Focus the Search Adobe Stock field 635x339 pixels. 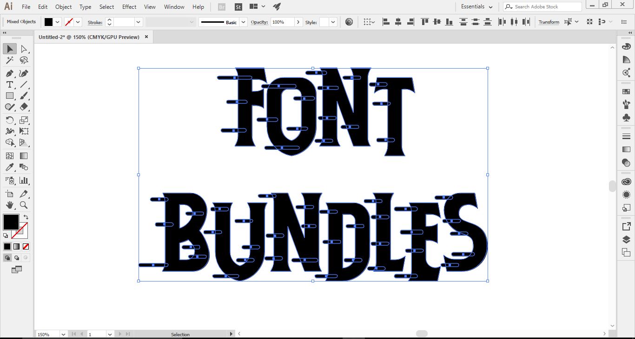pos(542,6)
